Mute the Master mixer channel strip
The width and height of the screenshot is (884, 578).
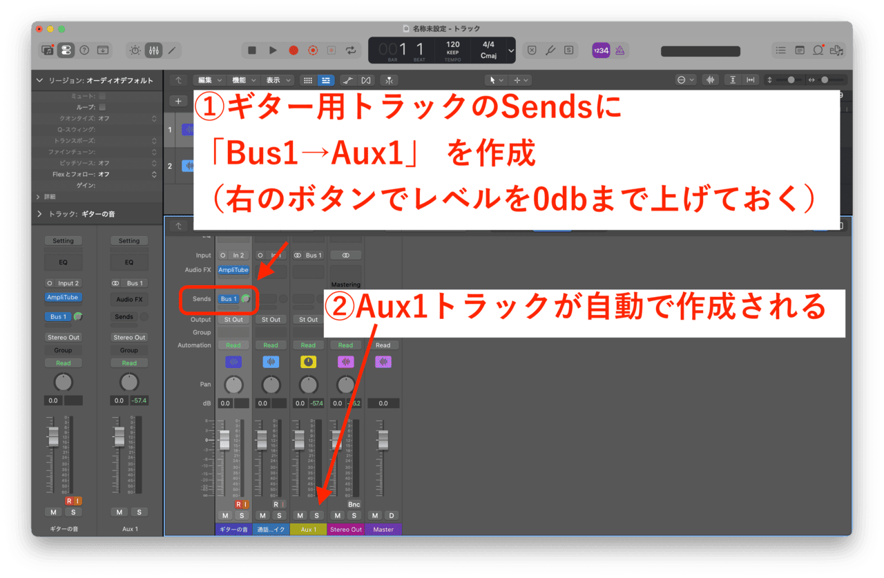click(x=374, y=516)
